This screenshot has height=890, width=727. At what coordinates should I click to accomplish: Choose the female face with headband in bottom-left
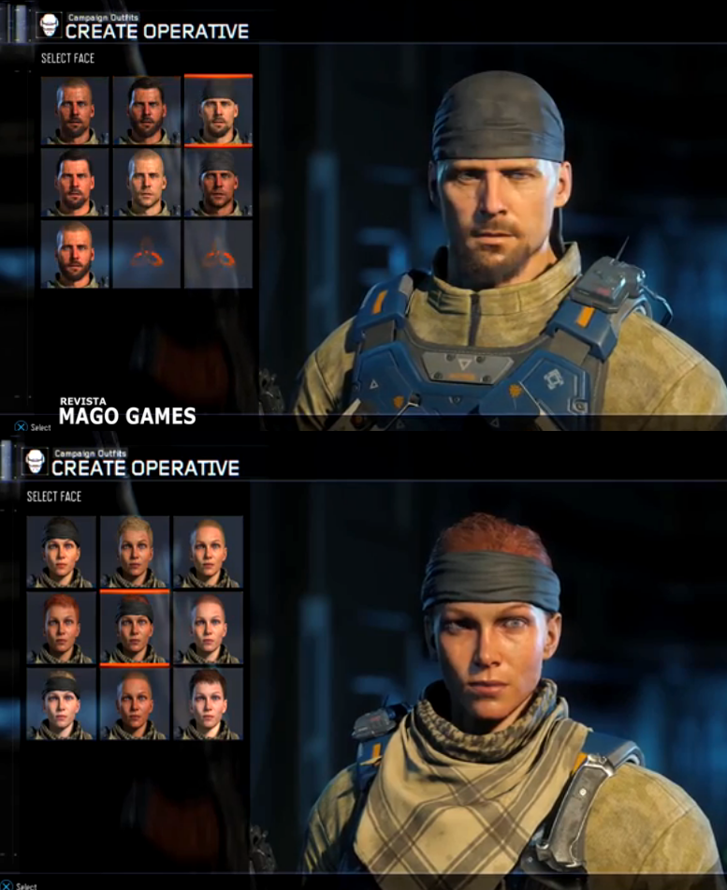pyautogui.click(x=61, y=704)
